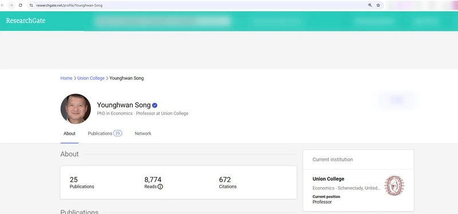The width and height of the screenshot is (458, 214).
Task: Click 'PhD in Economics' subtitle text
Action: point(115,114)
